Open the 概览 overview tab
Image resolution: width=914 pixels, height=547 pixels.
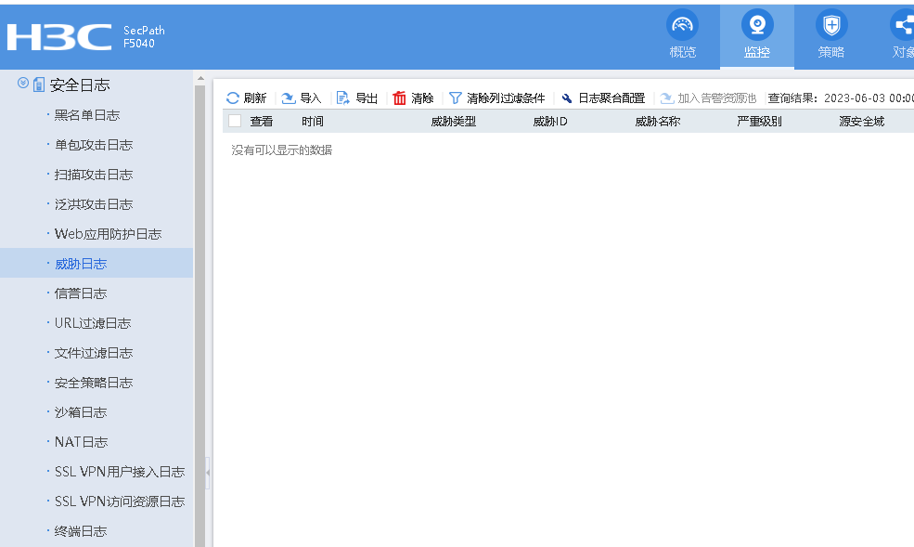click(683, 35)
